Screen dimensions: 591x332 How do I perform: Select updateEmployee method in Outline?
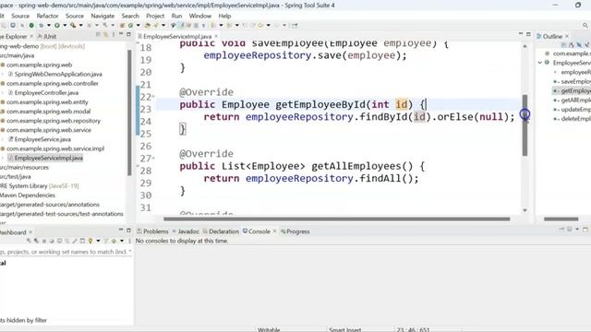(573, 109)
